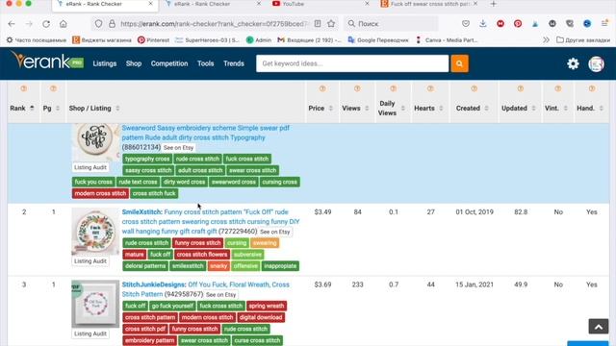Open the browser hamburger menu

click(x=604, y=23)
